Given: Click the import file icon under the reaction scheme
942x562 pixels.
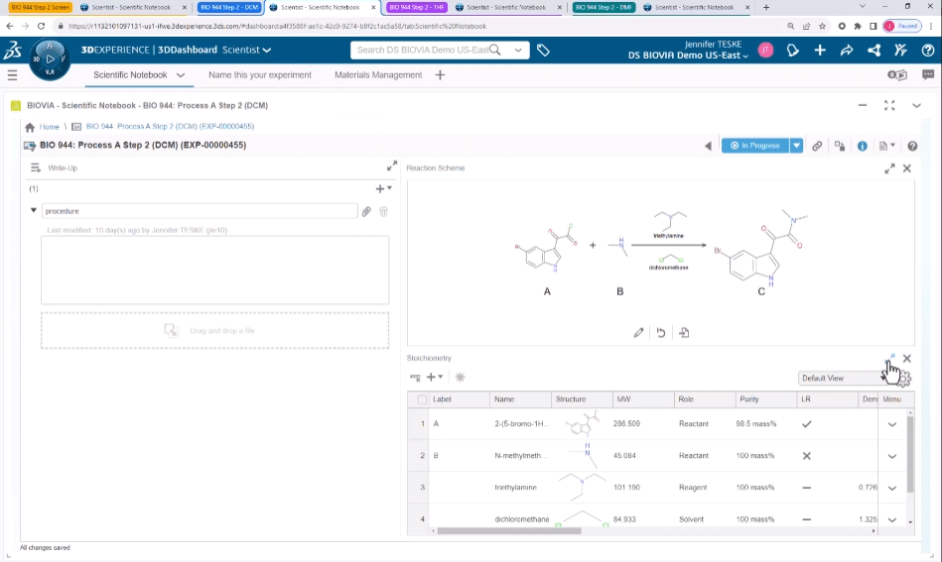Looking at the screenshot, I should click(684, 332).
